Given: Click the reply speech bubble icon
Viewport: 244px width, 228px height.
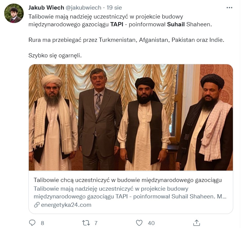Looking at the screenshot, I should [32, 223].
